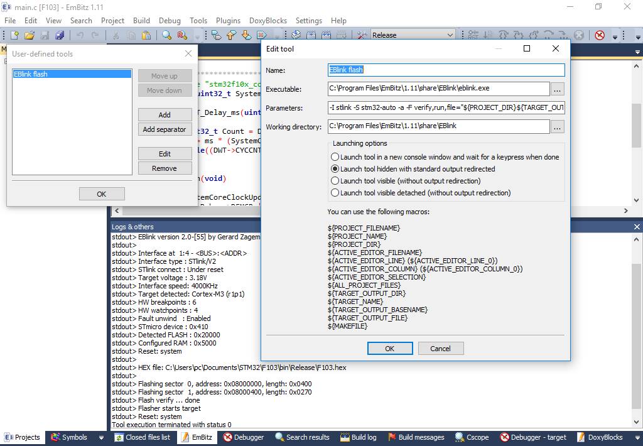Image resolution: width=643 pixels, height=446 pixels.
Task: Click the Build settings tools icon
Action: pos(362,35)
